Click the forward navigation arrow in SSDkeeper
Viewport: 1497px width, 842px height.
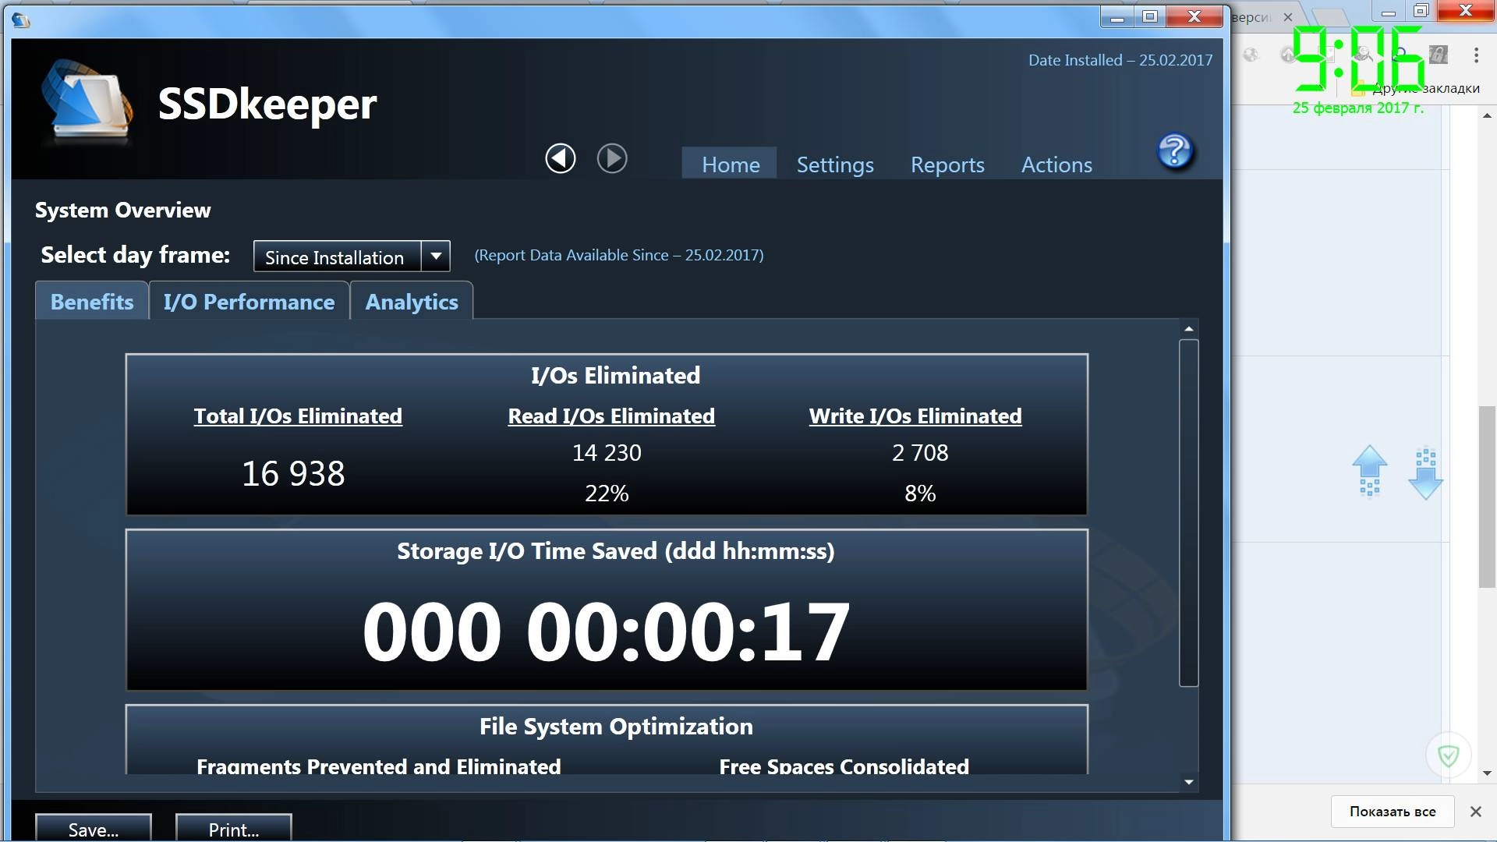612,158
